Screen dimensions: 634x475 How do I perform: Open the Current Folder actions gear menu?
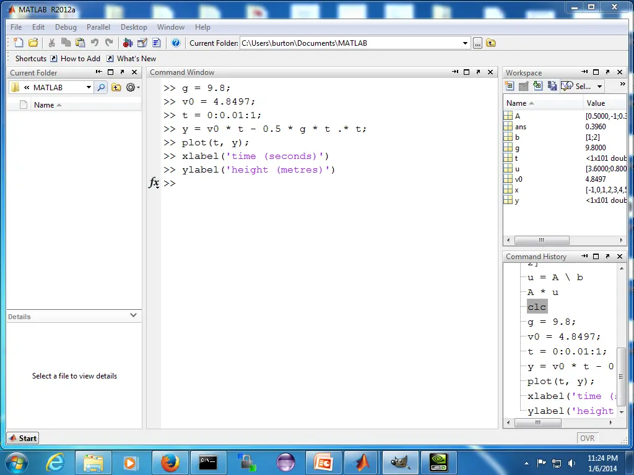tap(132, 87)
